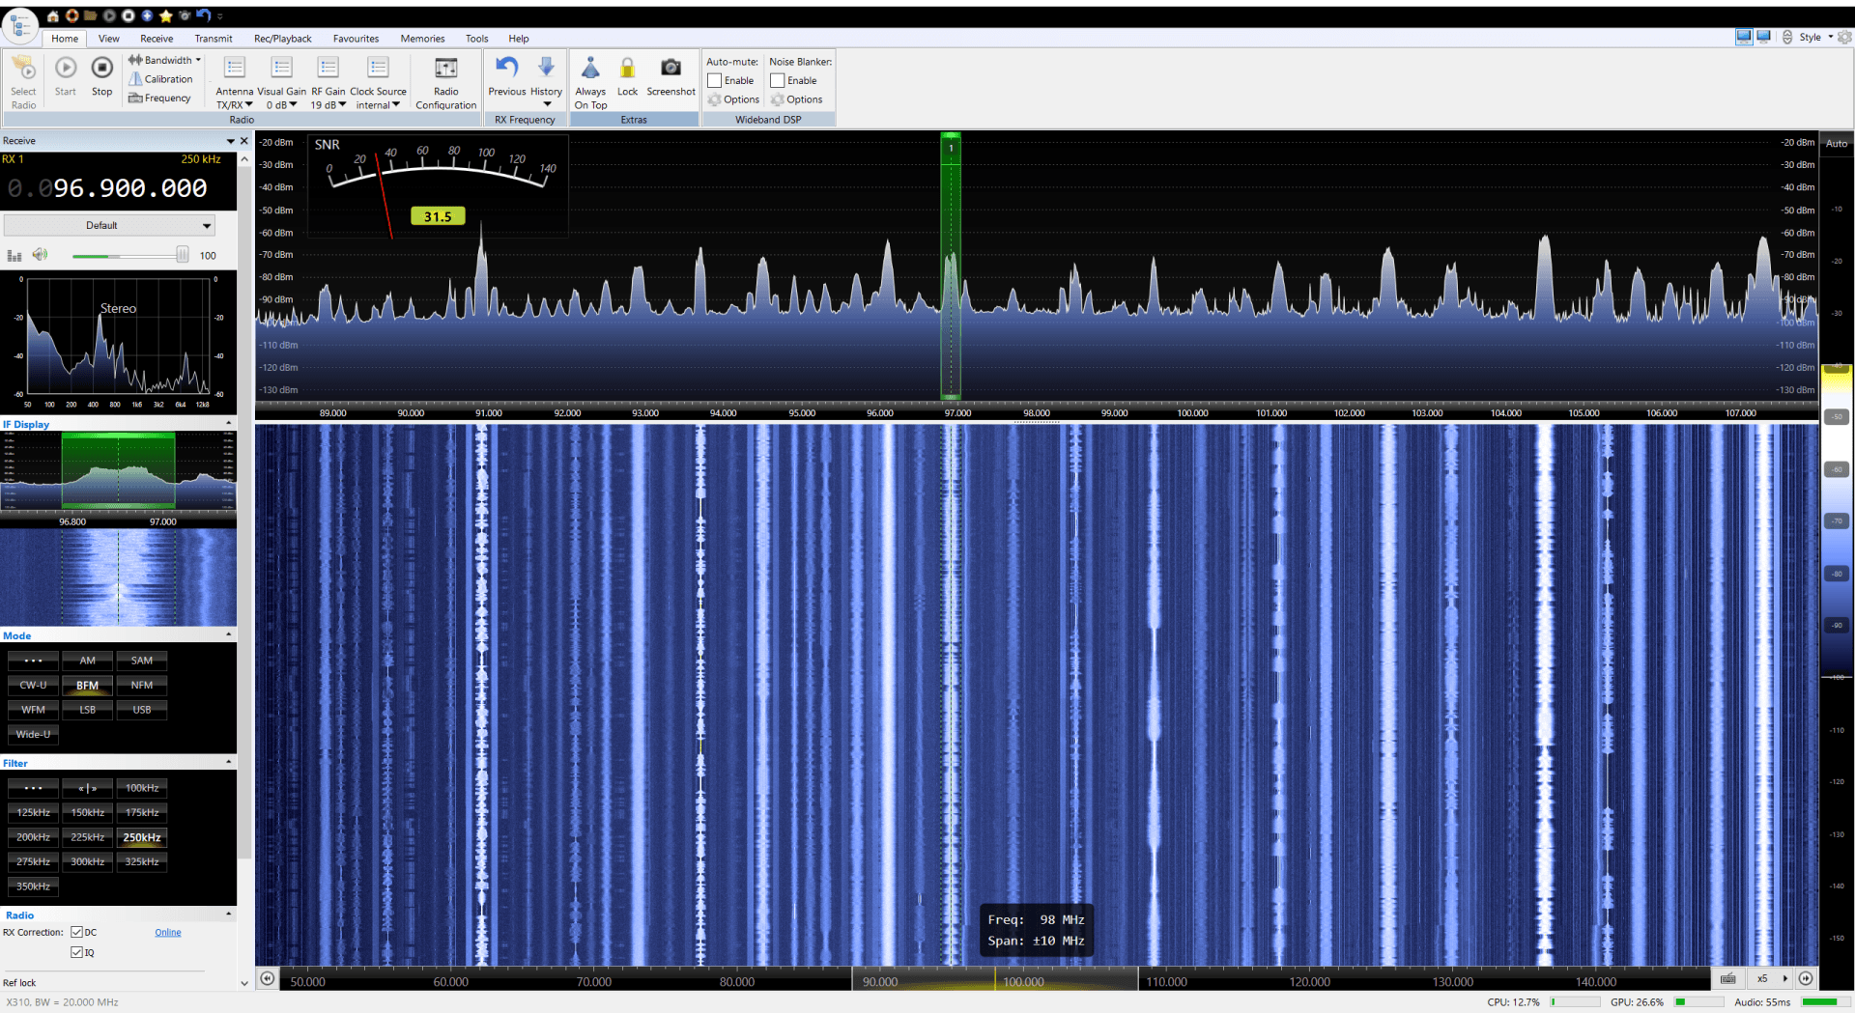Screen dimensions: 1855x1013
Task: Select the WFM demodulation mode
Action: tap(32, 709)
